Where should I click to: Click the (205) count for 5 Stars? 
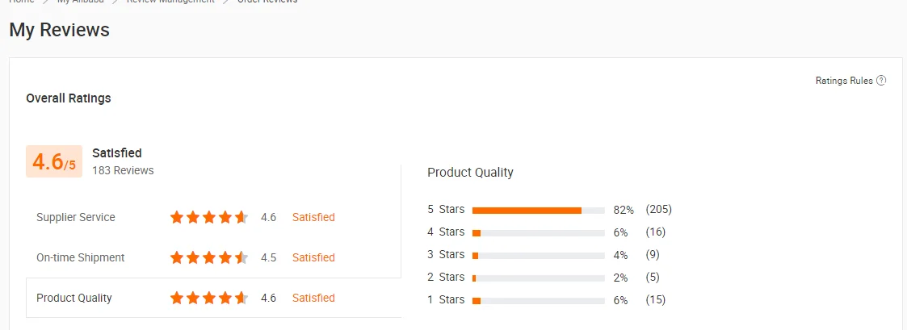click(658, 210)
